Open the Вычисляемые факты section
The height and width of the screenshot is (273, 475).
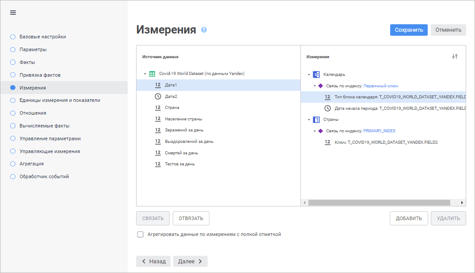coord(45,126)
